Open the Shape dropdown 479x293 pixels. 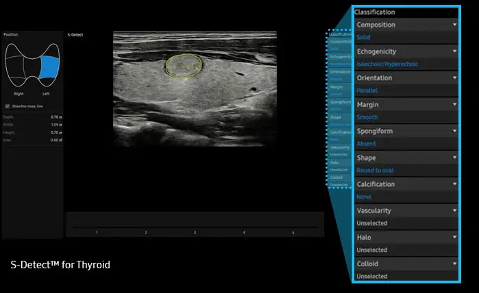406,158
